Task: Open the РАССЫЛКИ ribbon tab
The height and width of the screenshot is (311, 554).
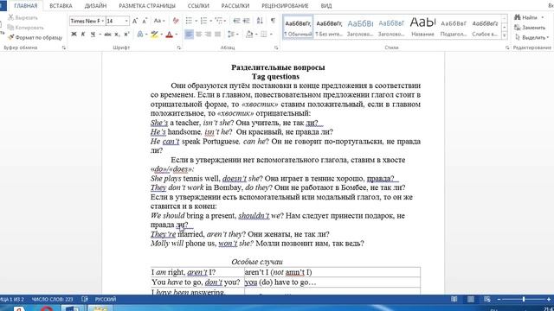Action: 235,6
